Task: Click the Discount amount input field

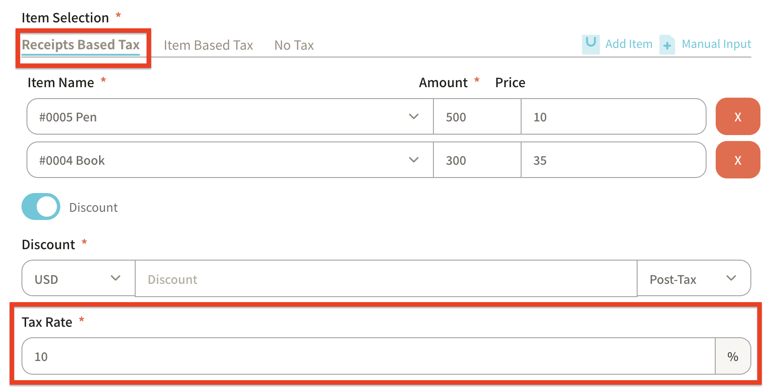Action: point(385,279)
